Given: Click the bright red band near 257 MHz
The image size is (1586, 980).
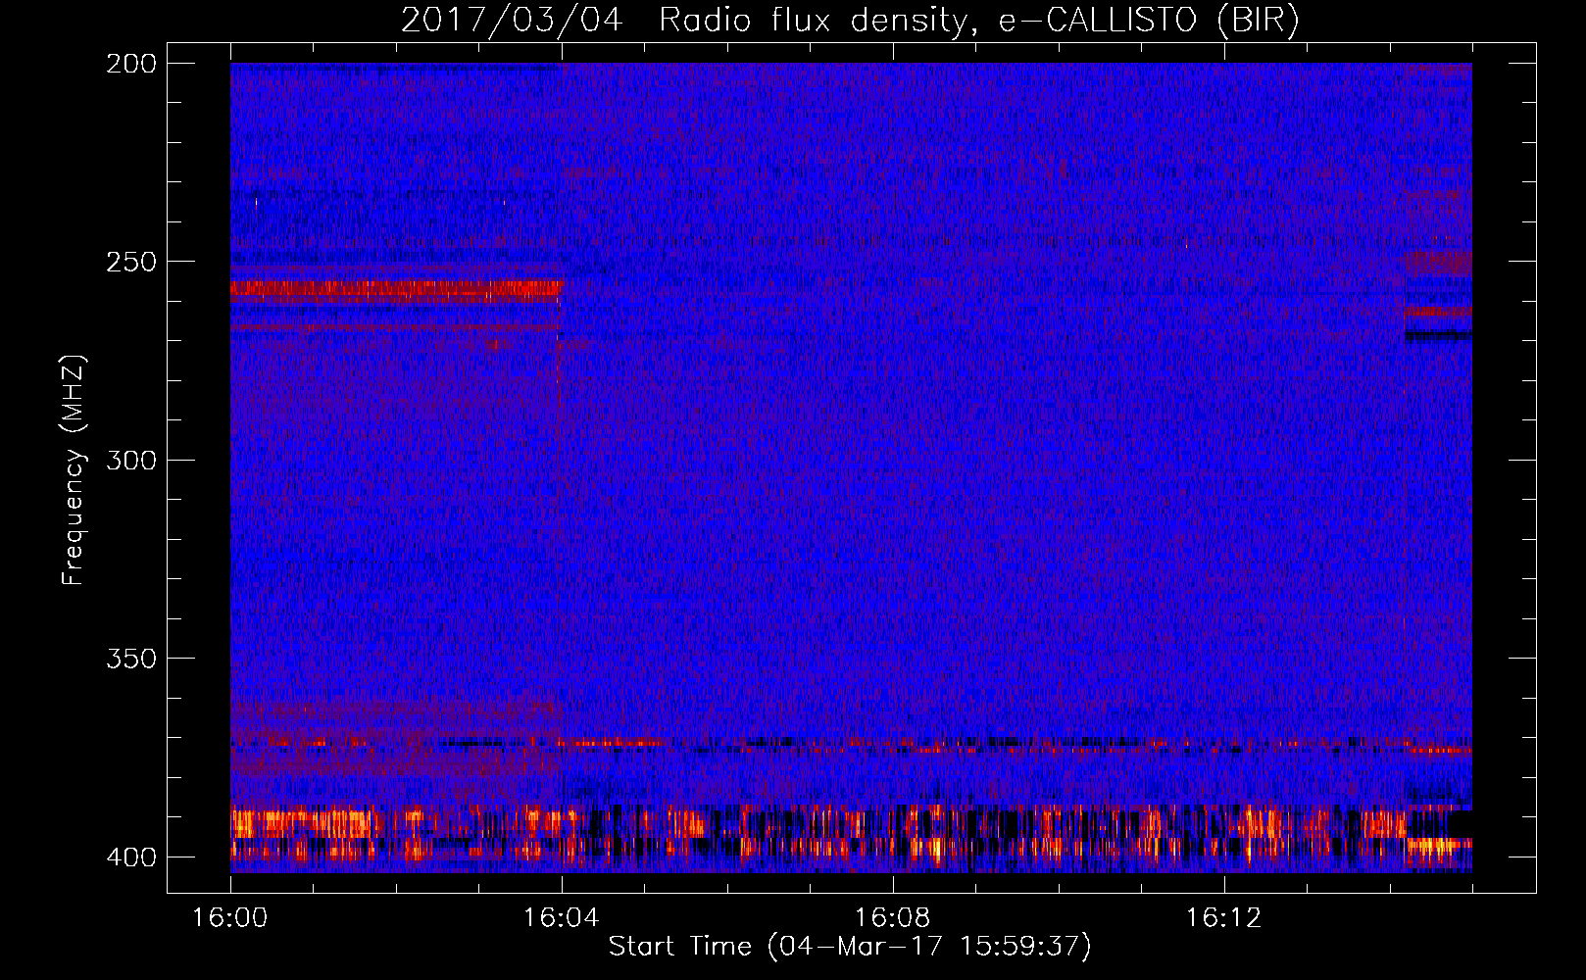Looking at the screenshot, I should (395, 290).
